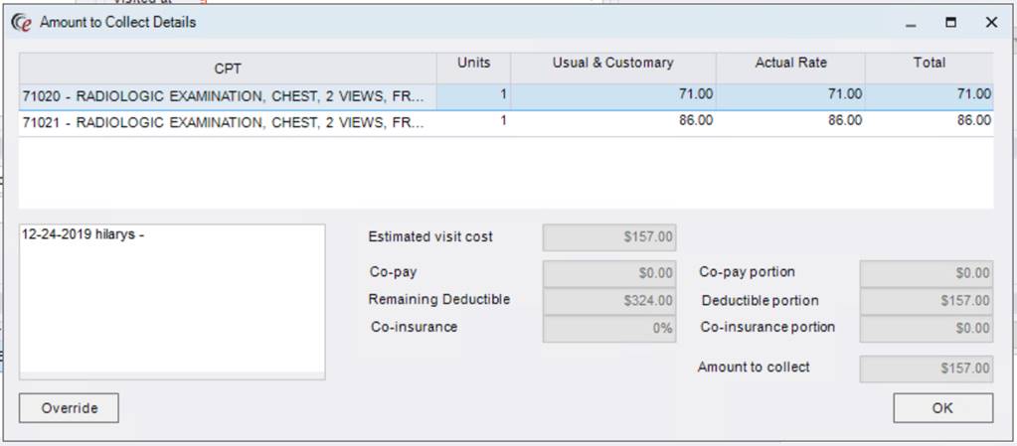Click the eClinicalWorks app icon in title bar

pyautogui.click(x=21, y=22)
